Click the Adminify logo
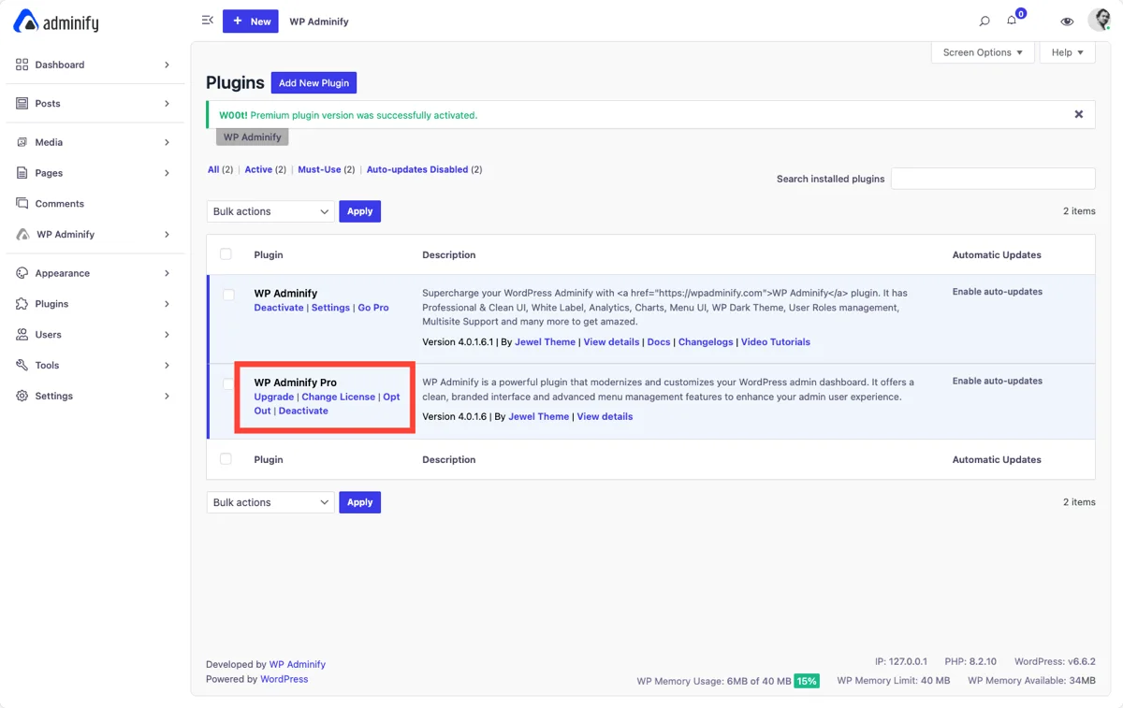1123x708 pixels. (x=56, y=22)
